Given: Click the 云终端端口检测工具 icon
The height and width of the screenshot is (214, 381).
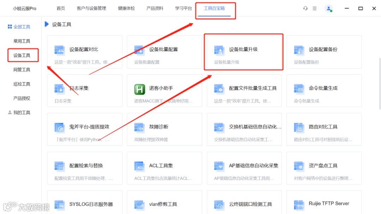Looking at the screenshot, I should [219, 205].
